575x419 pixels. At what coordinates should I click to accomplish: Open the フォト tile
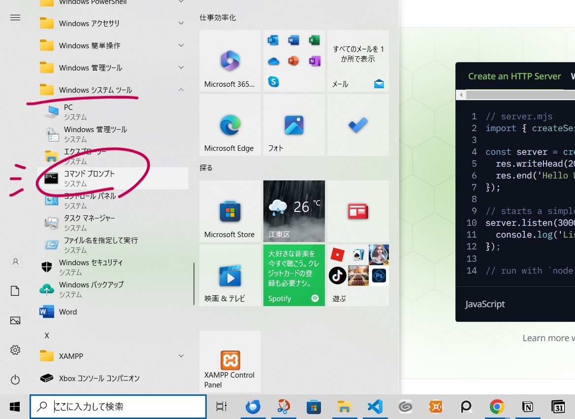pos(294,125)
